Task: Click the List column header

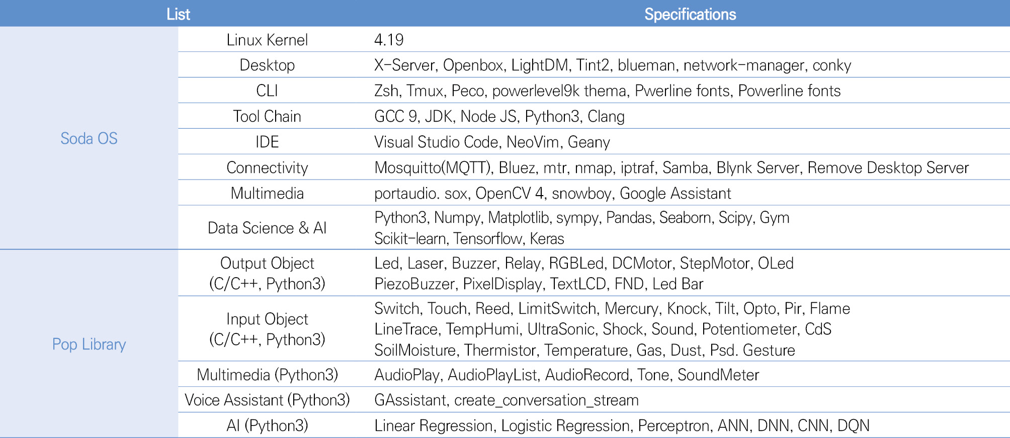Action: pos(178,14)
